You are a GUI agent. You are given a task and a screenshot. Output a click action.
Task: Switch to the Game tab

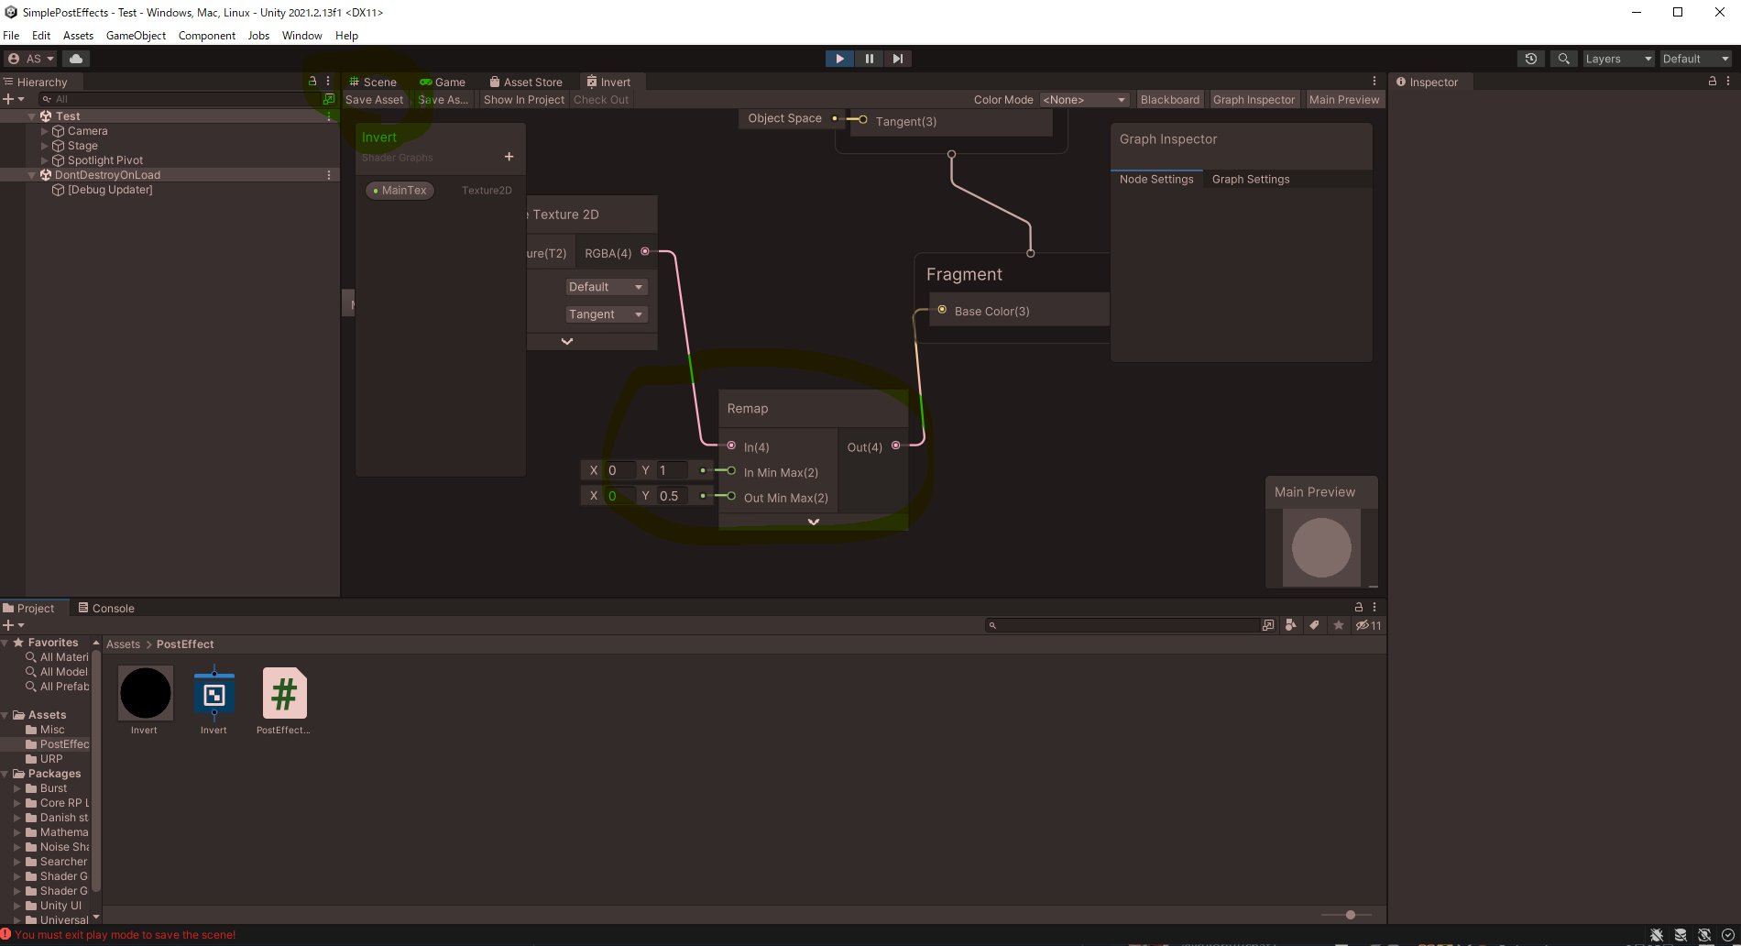point(443,82)
